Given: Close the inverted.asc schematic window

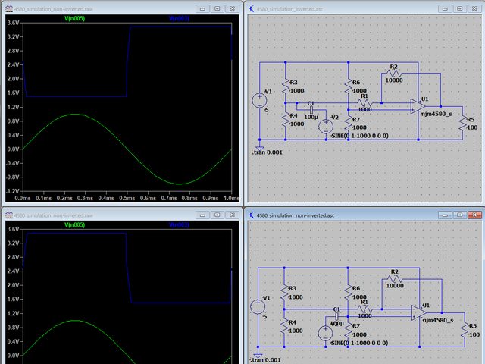Looking at the screenshot, I should click(474, 8).
